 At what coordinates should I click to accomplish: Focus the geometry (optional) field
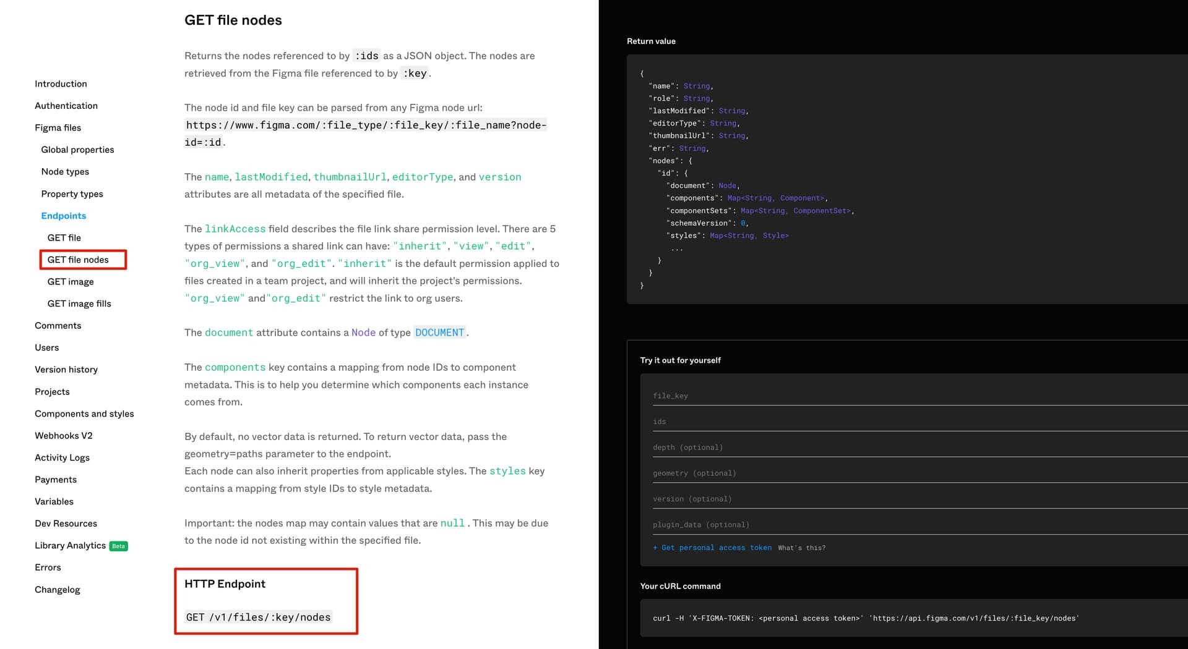tap(920, 473)
